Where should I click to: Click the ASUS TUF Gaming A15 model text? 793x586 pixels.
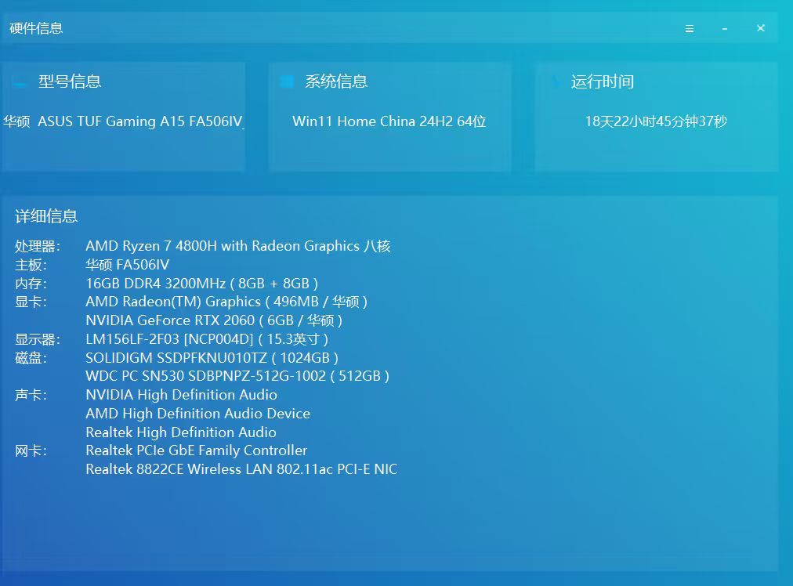click(123, 121)
